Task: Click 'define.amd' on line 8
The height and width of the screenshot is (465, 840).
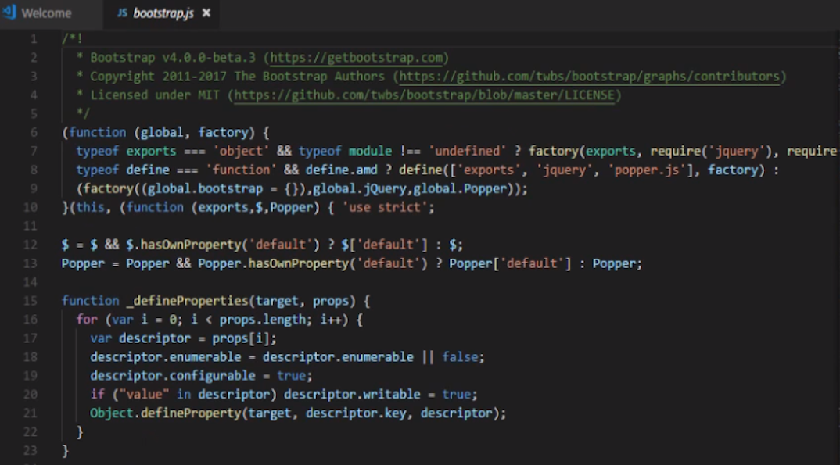Action: coord(341,170)
